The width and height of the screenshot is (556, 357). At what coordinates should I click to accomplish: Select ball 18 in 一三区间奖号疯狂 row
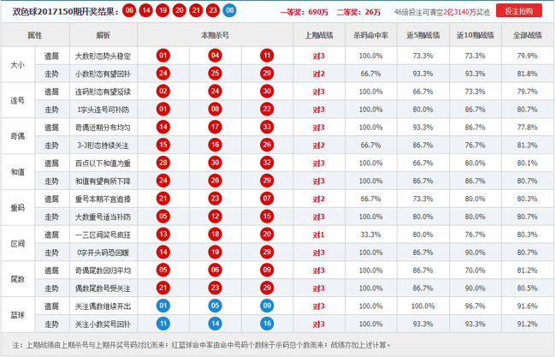(215, 235)
